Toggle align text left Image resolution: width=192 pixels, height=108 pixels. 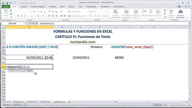coord(49,16)
